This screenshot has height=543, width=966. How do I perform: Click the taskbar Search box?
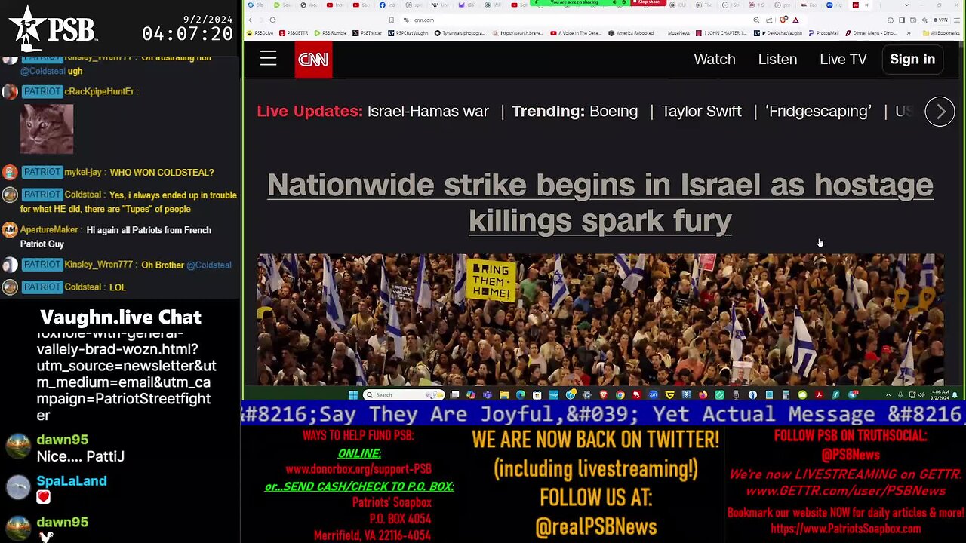[404, 395]
